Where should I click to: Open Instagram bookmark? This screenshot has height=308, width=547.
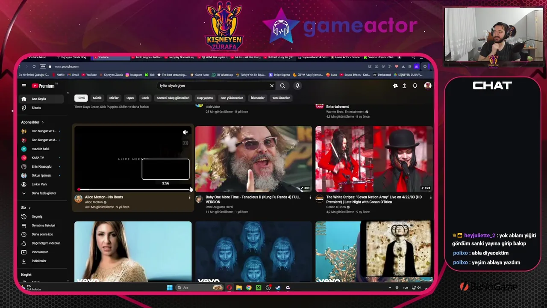pyautogui.click(x=134, y=75)
